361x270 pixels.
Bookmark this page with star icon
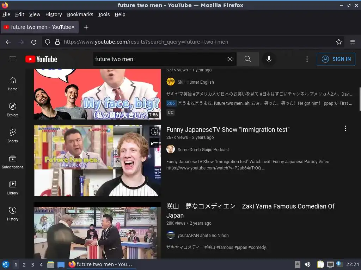pyautogui.click(x=339, y=42)
